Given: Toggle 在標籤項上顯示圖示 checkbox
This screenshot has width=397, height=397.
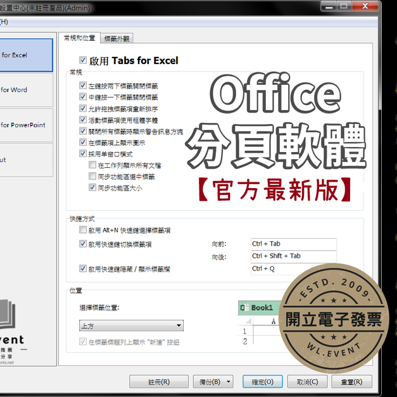Looking at the screenshot, I should (x=83, y=142).
